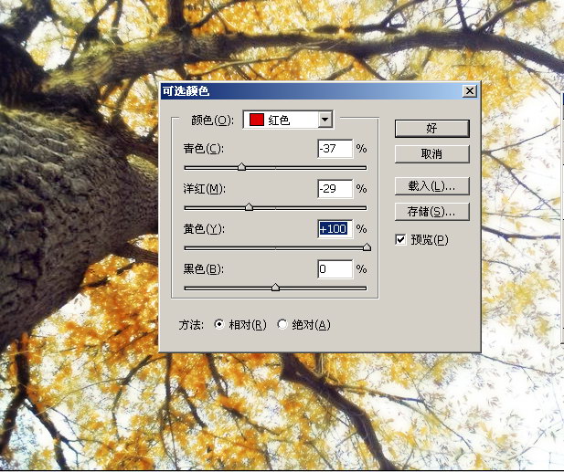Click the red color swatch in 颜色 dropdown
Screen dimensions: 564x472
(x=257, y=120)
